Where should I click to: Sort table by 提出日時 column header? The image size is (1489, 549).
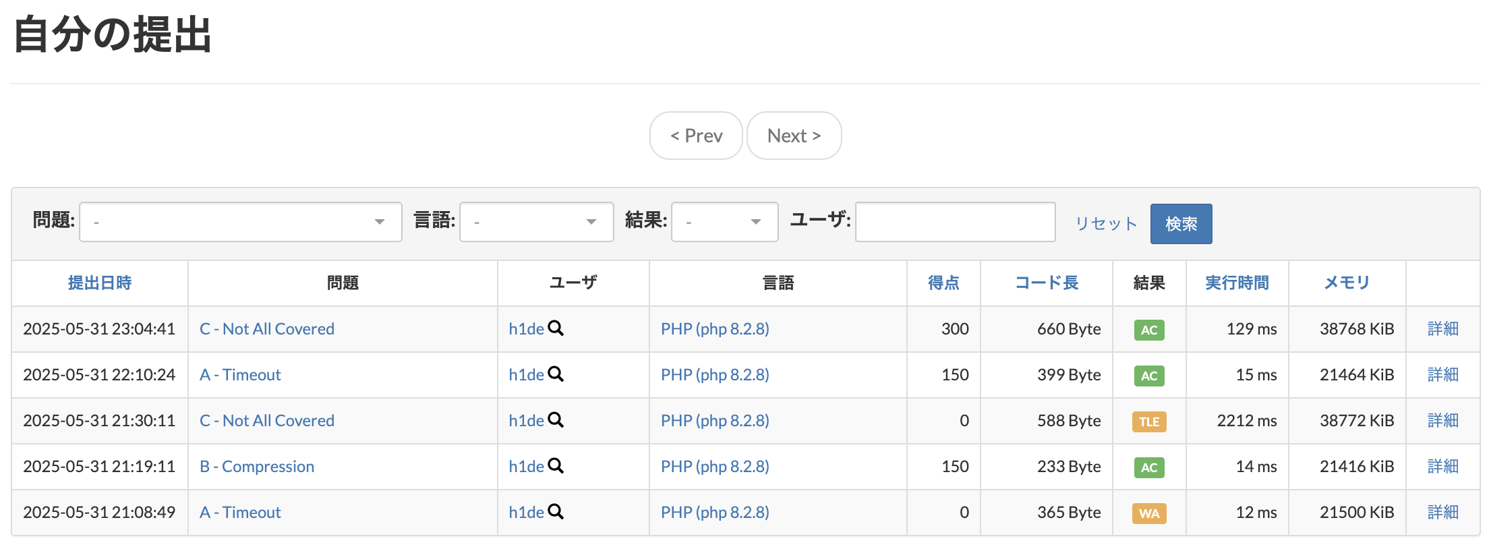[100, 283]
